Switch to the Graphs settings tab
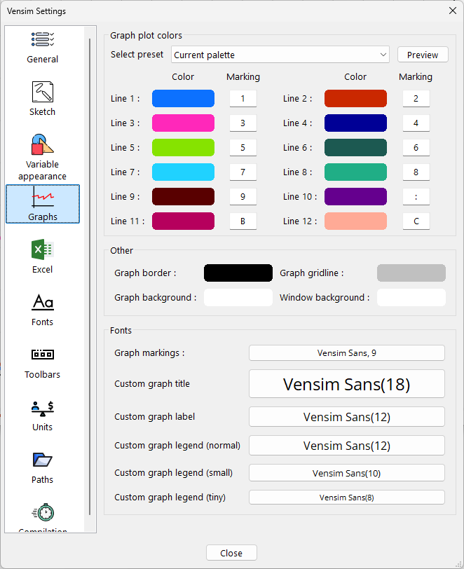The height and width of the screenshot is (569, 464). (43, 204)
